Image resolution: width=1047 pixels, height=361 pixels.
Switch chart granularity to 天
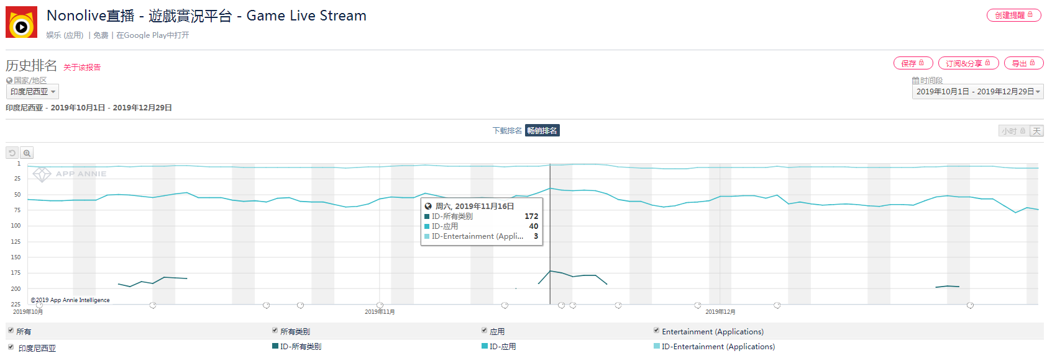coord(1036,131)
